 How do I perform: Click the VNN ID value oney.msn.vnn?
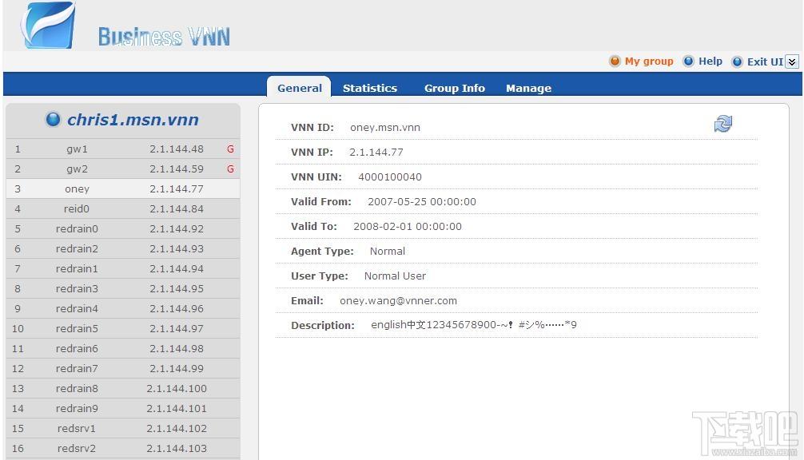click(x=385, y=128)
